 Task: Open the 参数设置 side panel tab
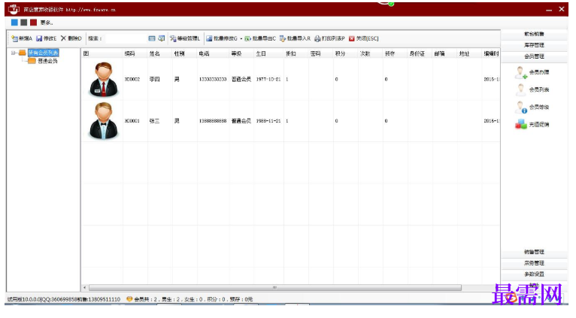tap(534, 274)
